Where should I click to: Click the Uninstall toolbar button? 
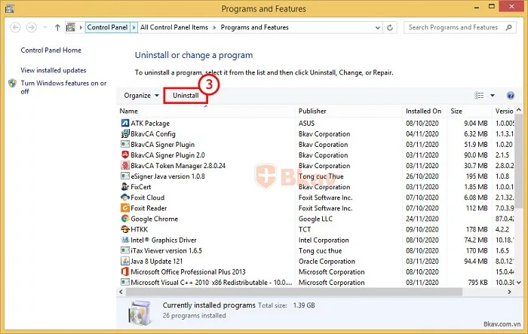click(x=186, y=96)
